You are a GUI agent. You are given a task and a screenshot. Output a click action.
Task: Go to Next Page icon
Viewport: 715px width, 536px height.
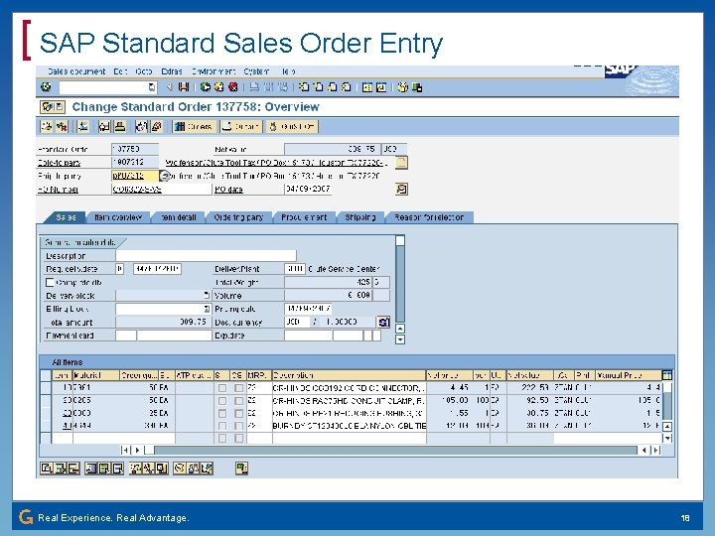click(332, 86)
